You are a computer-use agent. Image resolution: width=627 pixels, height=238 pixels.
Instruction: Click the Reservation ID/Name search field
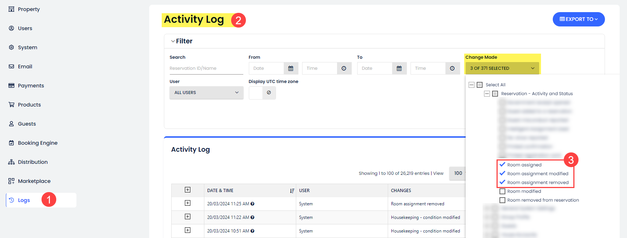(206, 68)
